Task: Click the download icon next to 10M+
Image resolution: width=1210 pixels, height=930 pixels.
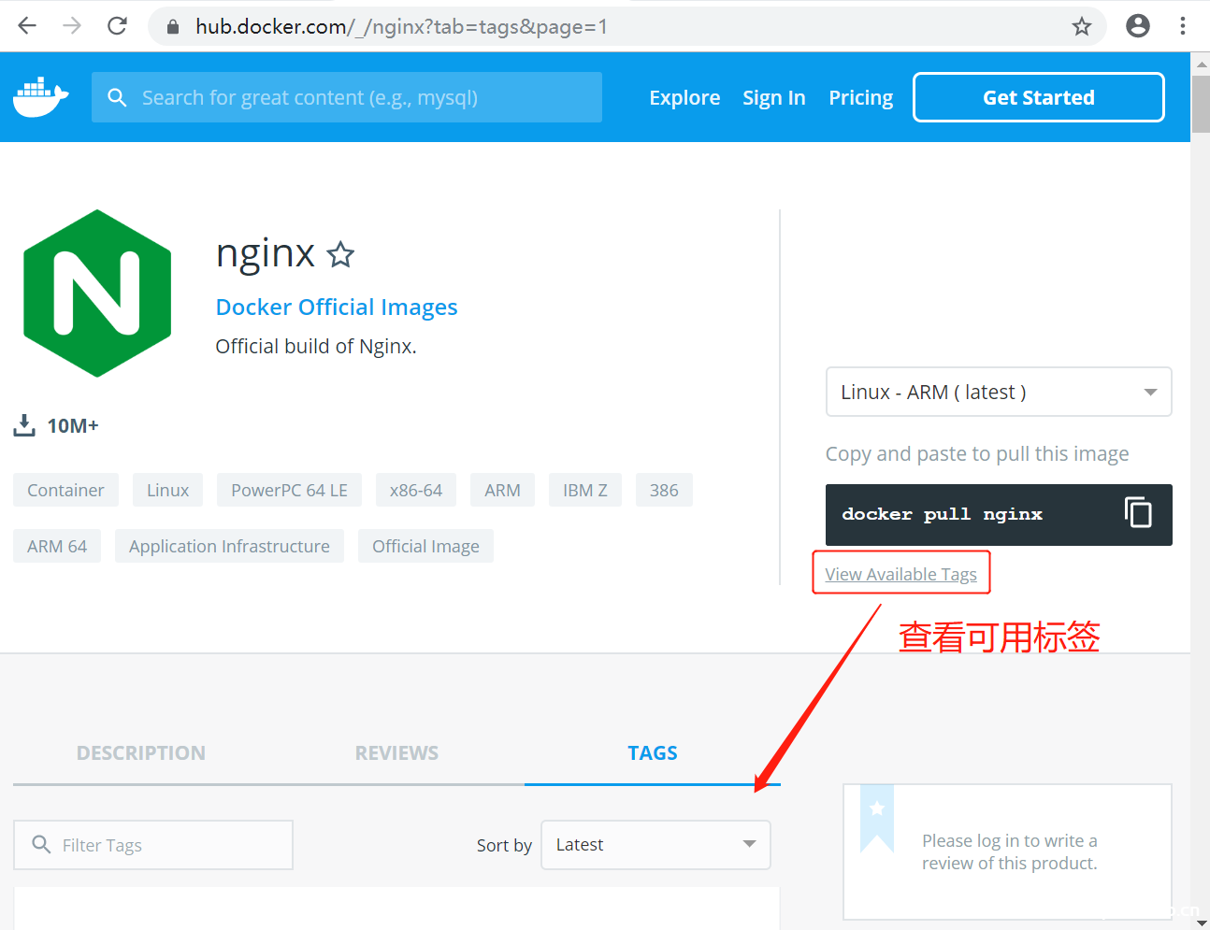Action: tap(25, 424)
